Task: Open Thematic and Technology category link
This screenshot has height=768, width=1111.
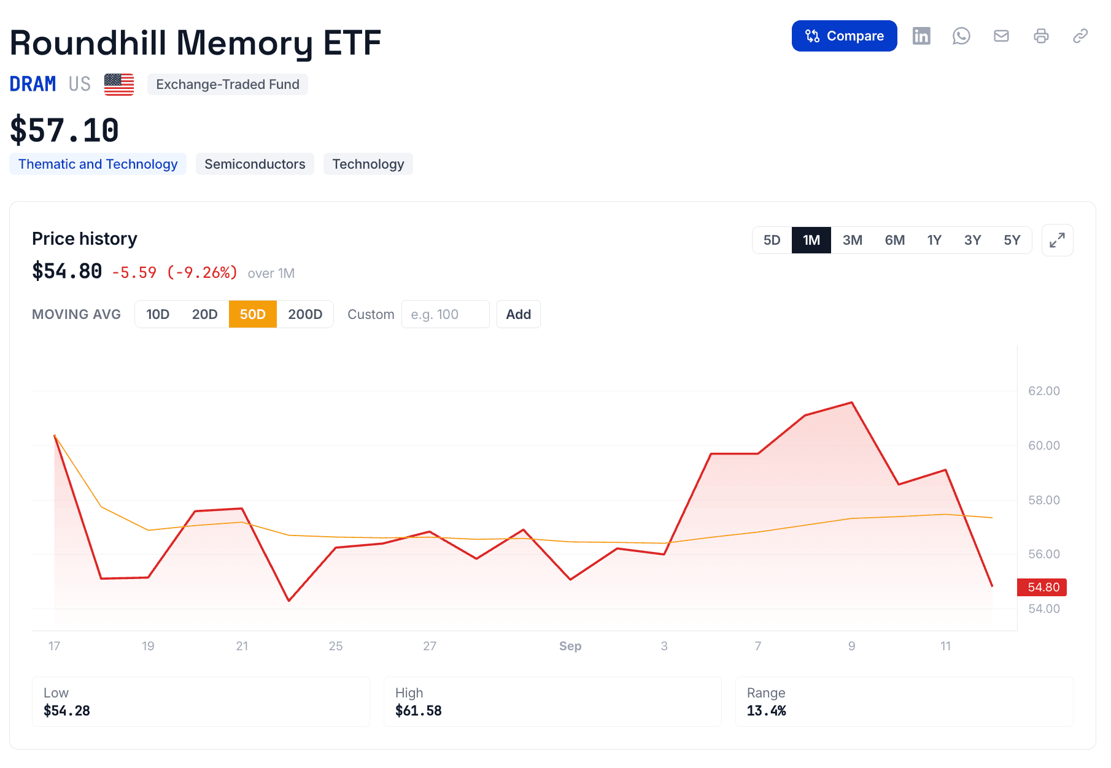Action: (x=98, y=164)
